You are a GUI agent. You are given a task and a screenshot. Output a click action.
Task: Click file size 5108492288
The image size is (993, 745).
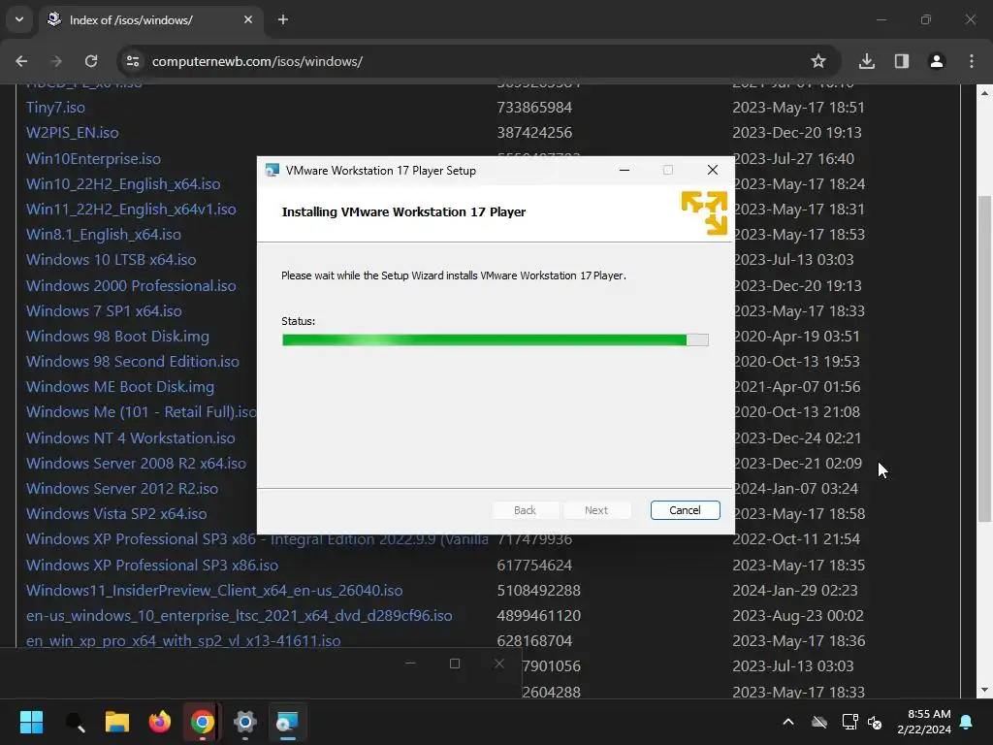(539, 591)
